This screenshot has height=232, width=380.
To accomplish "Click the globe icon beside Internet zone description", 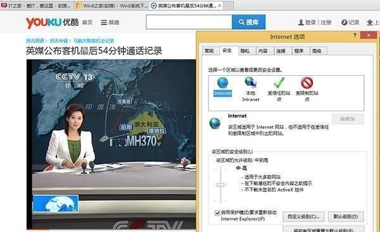I will 215,123.
